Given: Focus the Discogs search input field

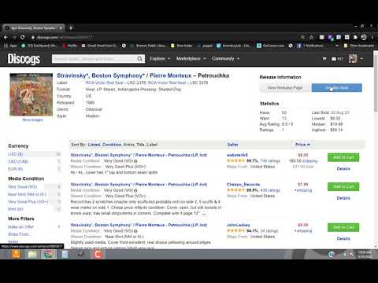Looking at the screenshot, I should click(x=94, y=59).
